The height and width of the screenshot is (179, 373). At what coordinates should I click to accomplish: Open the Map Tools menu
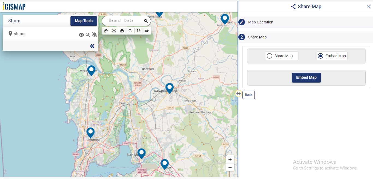coord(84,21)
